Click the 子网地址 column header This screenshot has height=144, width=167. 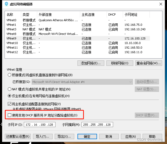pyautogui.click(x=130, y=15)
